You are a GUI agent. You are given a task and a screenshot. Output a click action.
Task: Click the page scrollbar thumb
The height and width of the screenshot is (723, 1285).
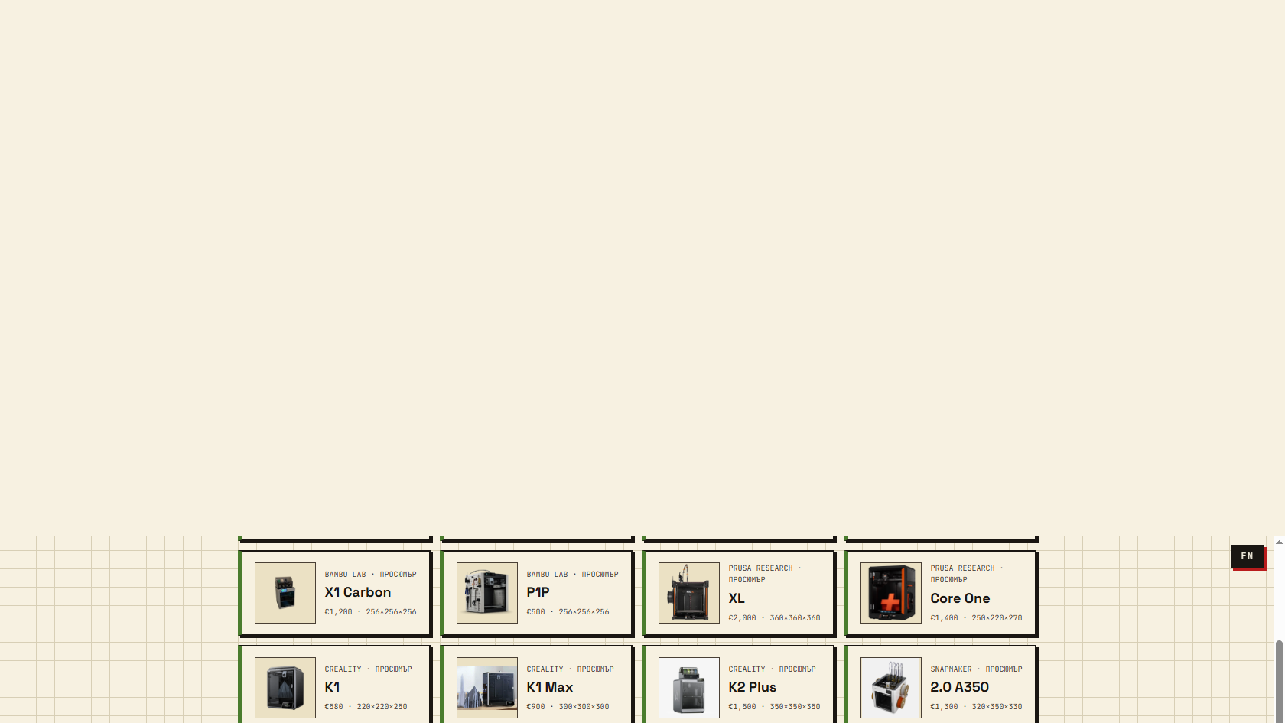point(1279,681)
